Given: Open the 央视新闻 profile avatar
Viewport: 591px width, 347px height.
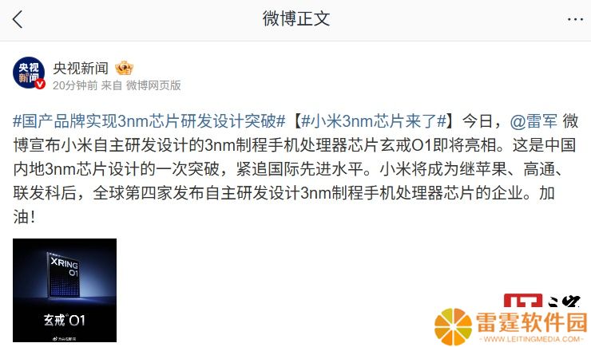Looking at the screenshot, I should point(29,73).
